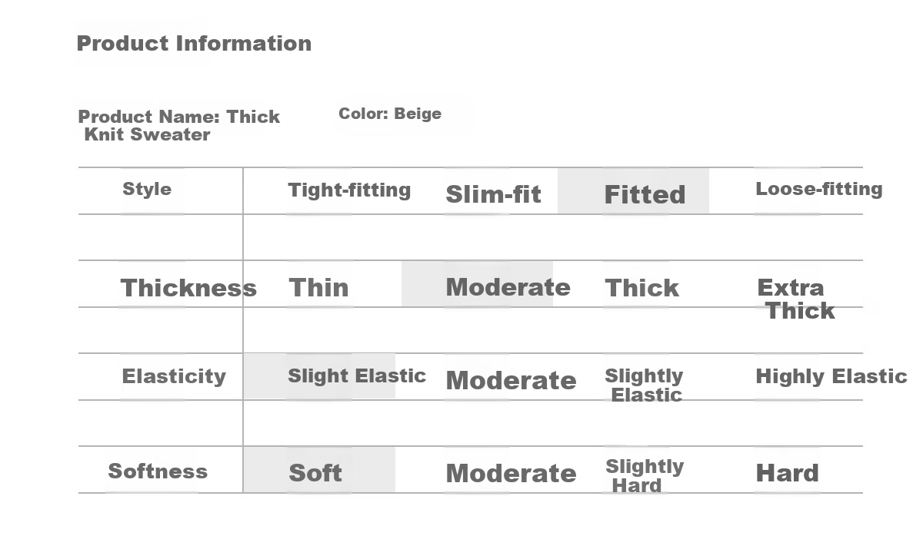Select Moderate in the Softness row

(x=511, y=473)
